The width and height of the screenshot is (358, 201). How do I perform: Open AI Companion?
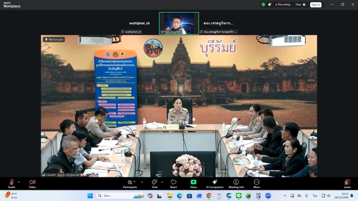[x=215, y=184]
